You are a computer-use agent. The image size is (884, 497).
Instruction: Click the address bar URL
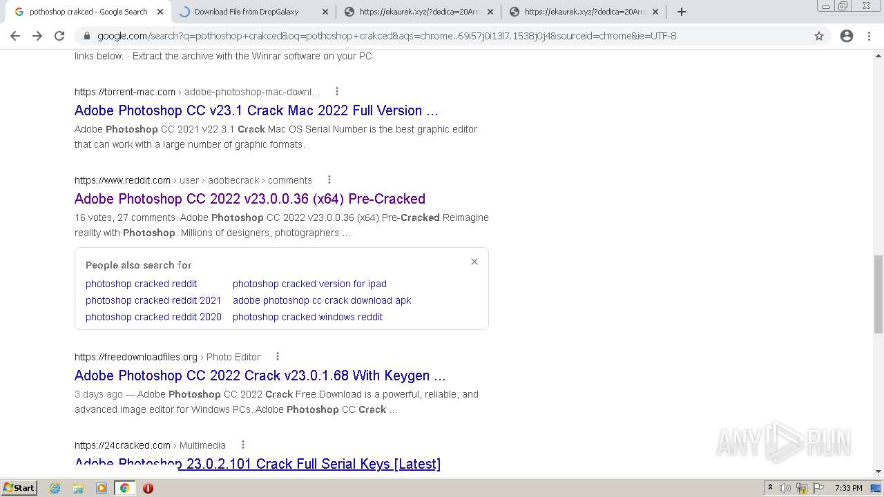(387, 36)
